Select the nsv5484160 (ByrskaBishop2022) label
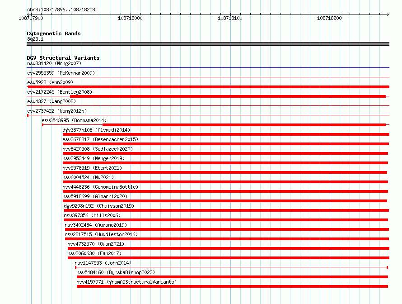402x304 pixels. (x=116, y=272)
